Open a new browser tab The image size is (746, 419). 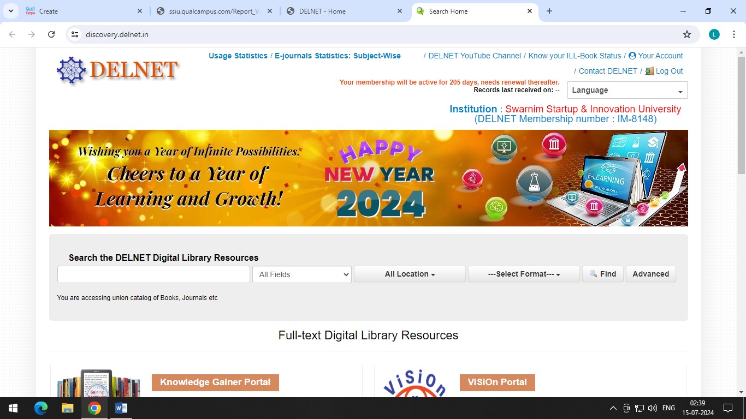[549, 11]
